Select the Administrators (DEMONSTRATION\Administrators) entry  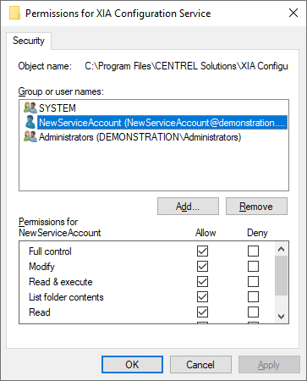(140, 137)
